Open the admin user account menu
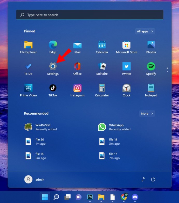The image size is (179, 203). 34,180
